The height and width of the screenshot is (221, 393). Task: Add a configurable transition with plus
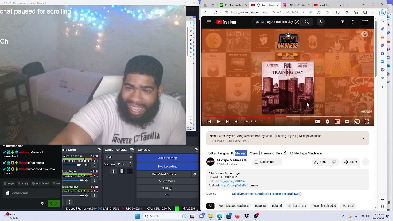coord(113,171)
